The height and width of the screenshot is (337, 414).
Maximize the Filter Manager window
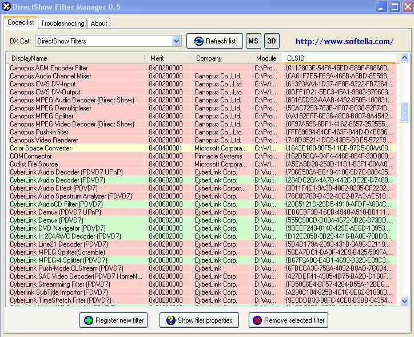point(395,7)
